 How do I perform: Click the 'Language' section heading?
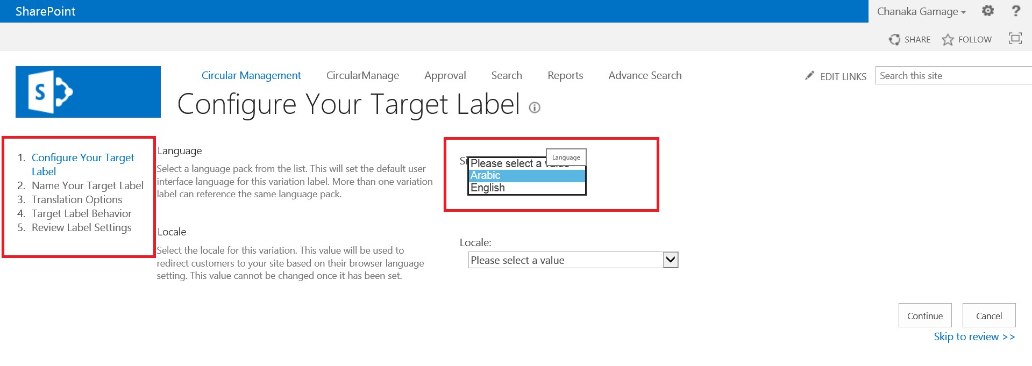click(x=180, y=151)
